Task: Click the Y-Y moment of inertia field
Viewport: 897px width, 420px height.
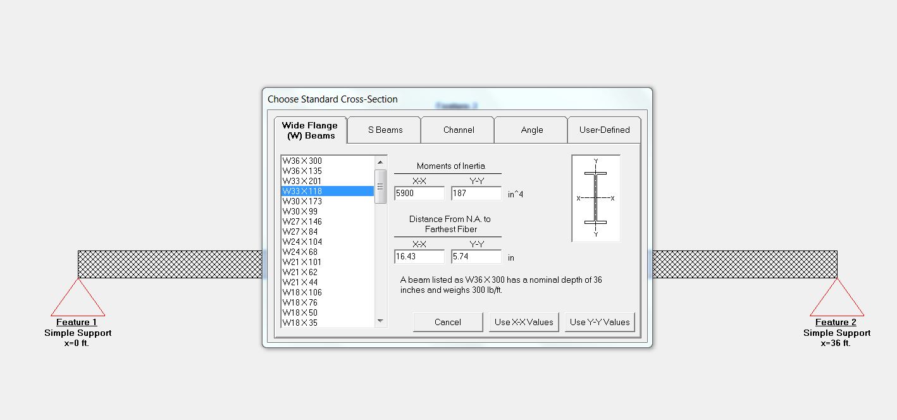Action: click(476, 194)
